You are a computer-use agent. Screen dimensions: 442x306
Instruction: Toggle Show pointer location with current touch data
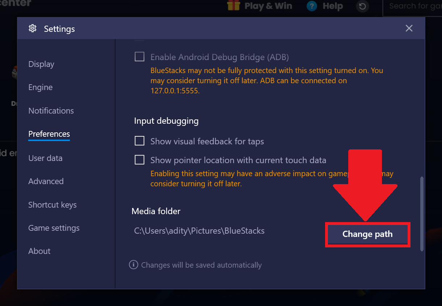pos(139,160)
